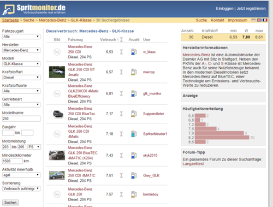Open the Langzeittest forum link
This screenshot has height=207, width=273.
point(193,164)
